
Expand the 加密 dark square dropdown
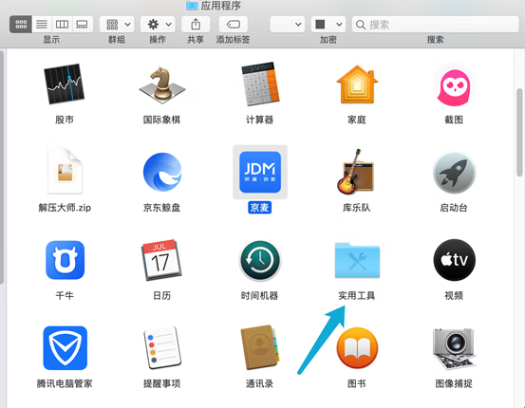coord(328,24)
